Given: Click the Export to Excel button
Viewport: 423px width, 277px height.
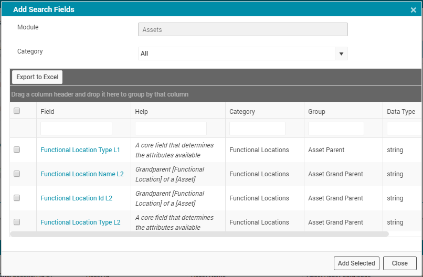Looking at the screenshot, I should pos(37,77).
